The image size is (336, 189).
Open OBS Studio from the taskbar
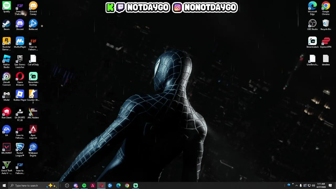[x=67, y=186]
